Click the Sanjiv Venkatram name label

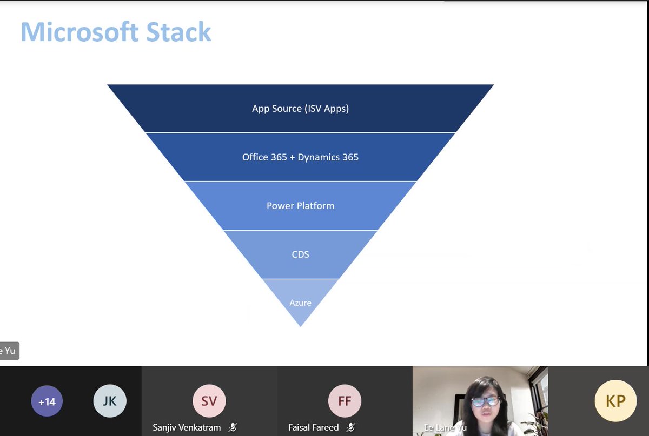[187, 427]
